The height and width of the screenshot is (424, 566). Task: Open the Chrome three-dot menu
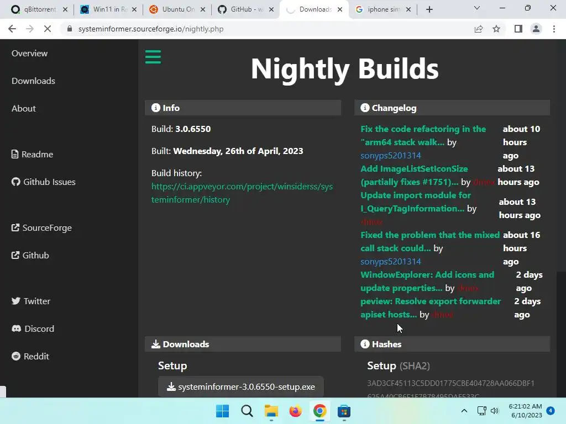point(554,29)
